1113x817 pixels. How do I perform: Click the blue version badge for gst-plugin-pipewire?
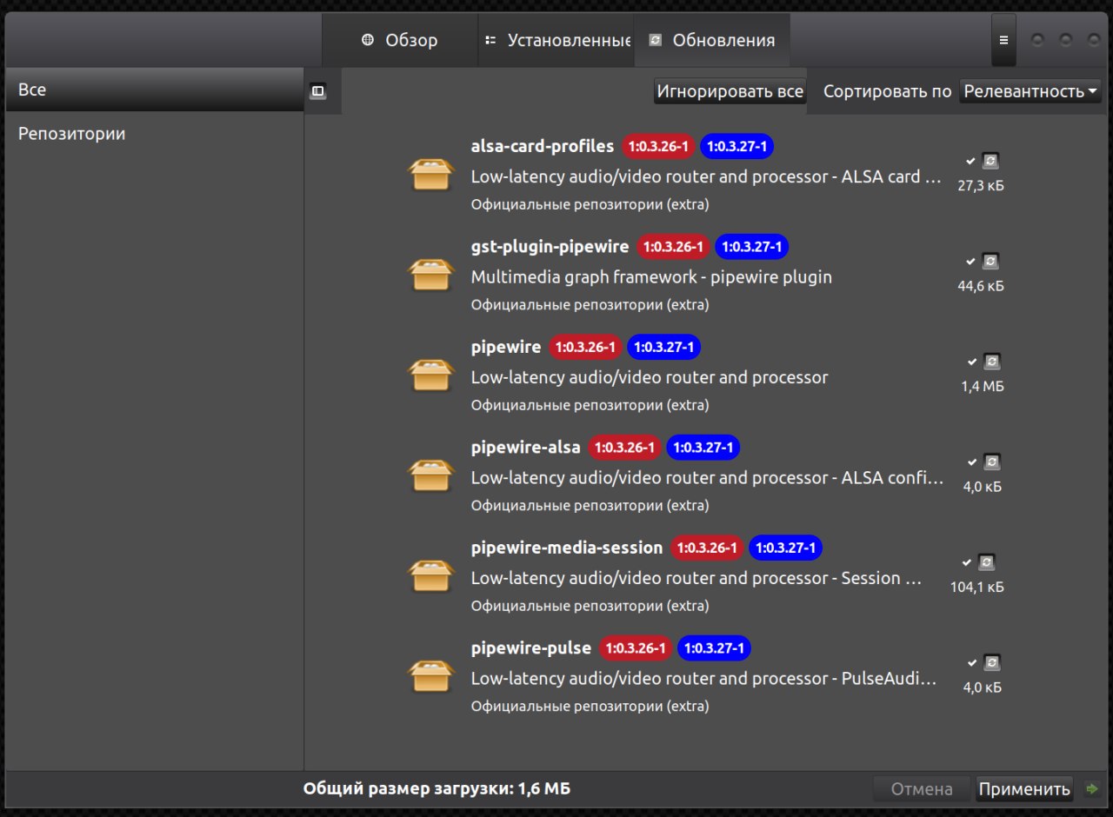(x=752, y=248)
